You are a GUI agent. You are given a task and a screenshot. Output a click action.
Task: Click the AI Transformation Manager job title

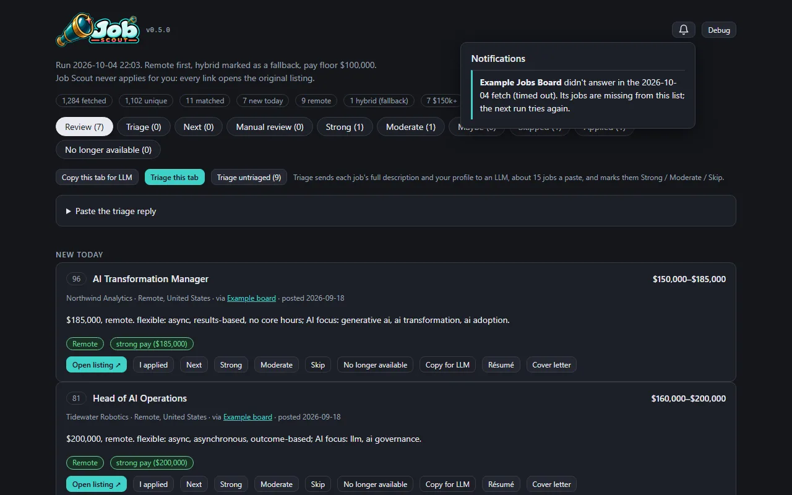(150, 279)
